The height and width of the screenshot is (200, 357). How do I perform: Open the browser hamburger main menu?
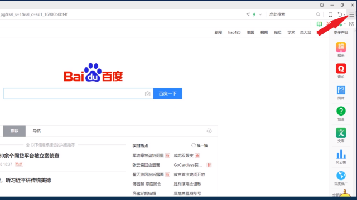pyautogui.click(x=351, y=15)
